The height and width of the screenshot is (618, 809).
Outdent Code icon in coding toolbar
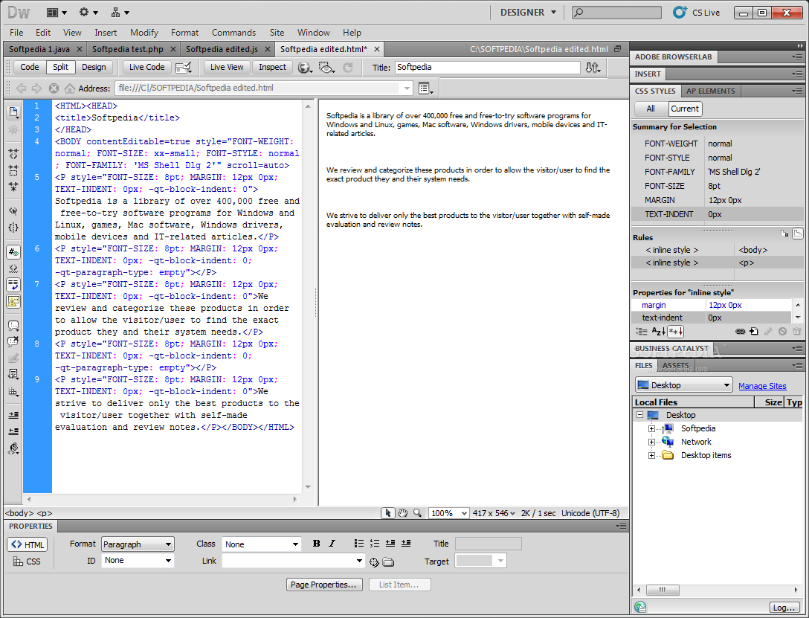coord(13,431)
